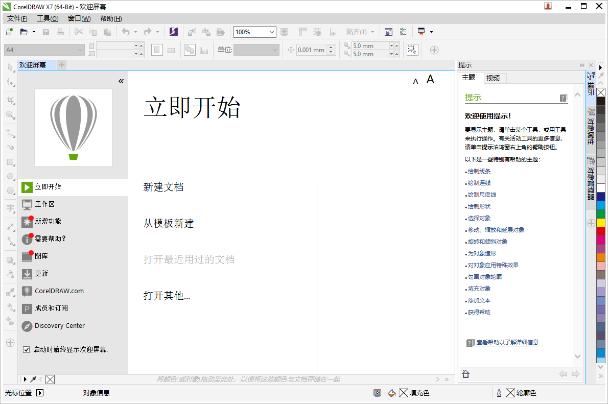Pick the red swatch in the color palette
608x404 pixels.
click(601, 231)
